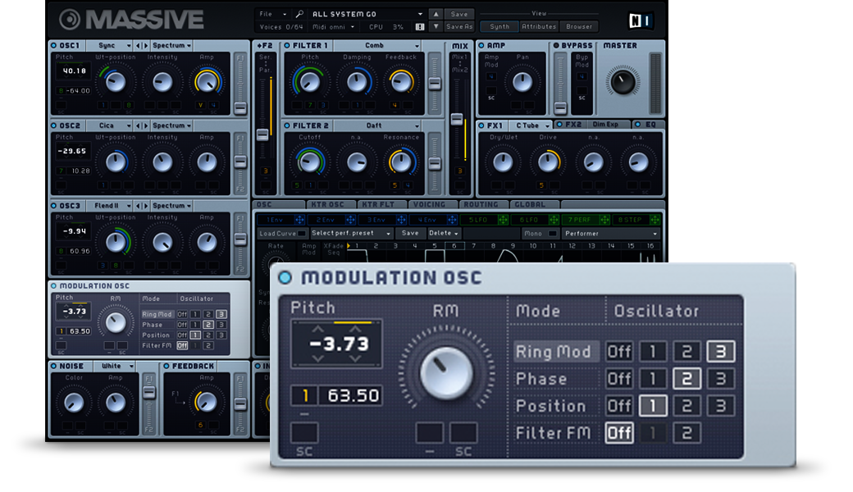Image resolution: width=853 pixels, height=492 pixels.
Task: Enable the Mono checkbox in performer row
Action: tap(553, 234)
